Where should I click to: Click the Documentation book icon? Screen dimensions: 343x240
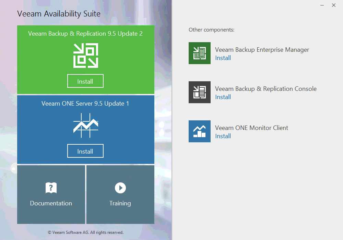tap(51, 188)
